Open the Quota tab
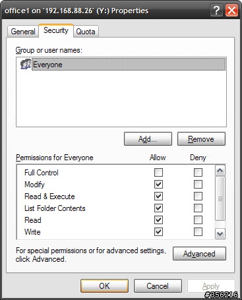The width and height of the screenshot is (242, 300). point(86,32)
